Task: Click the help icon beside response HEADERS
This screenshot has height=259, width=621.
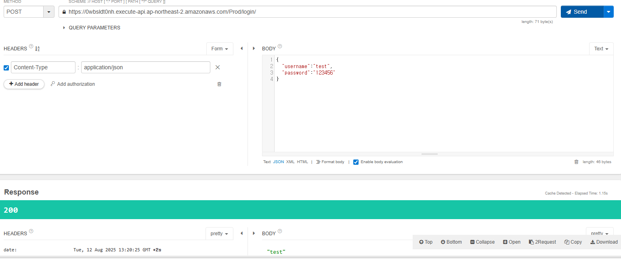Action: tap(31, 231)
